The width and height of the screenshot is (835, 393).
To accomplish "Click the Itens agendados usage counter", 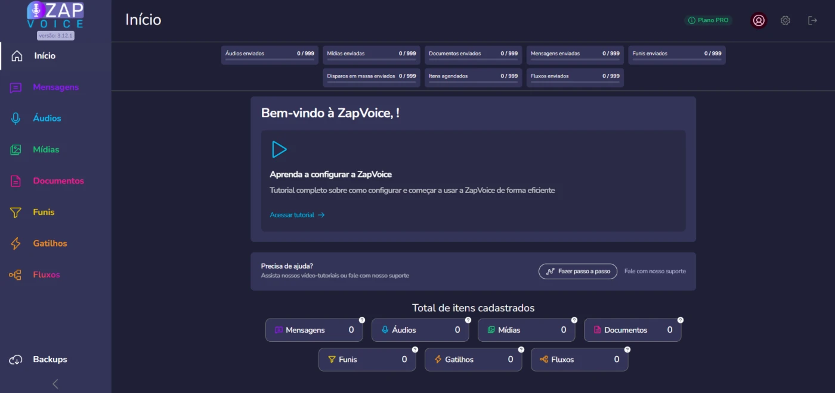I will pos(474,78).
